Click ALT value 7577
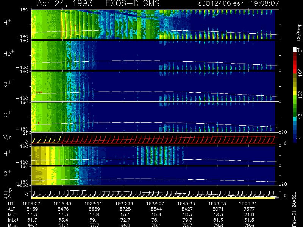 (249, 209)
